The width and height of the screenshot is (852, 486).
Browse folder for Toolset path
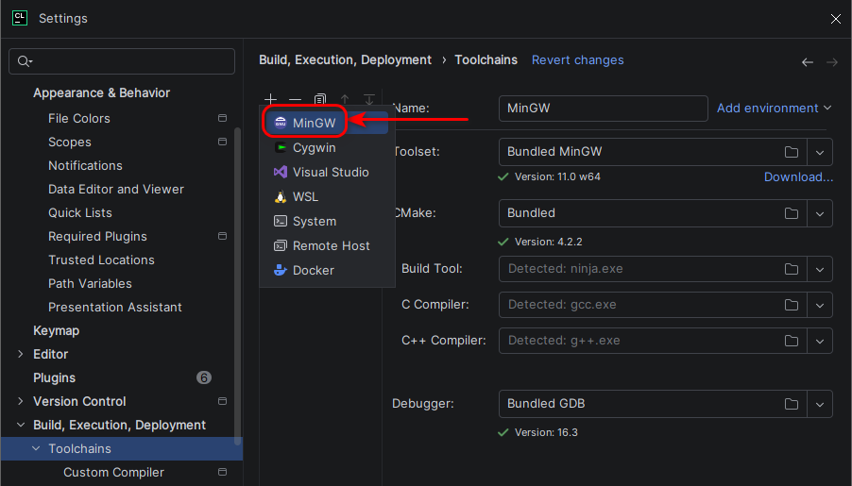[792, 152]
